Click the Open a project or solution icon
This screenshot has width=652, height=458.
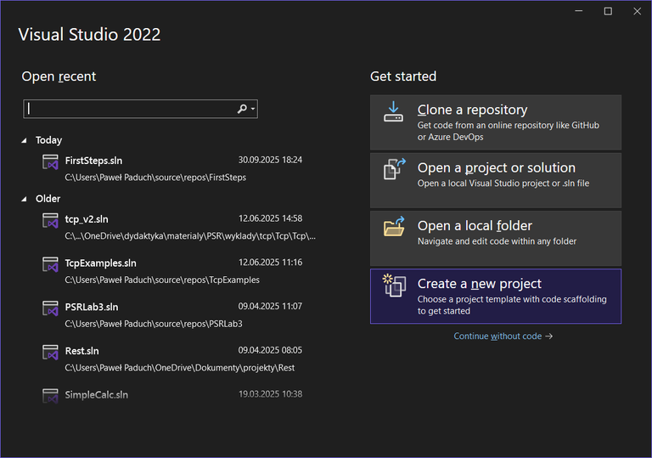click(x=395, y=168)
